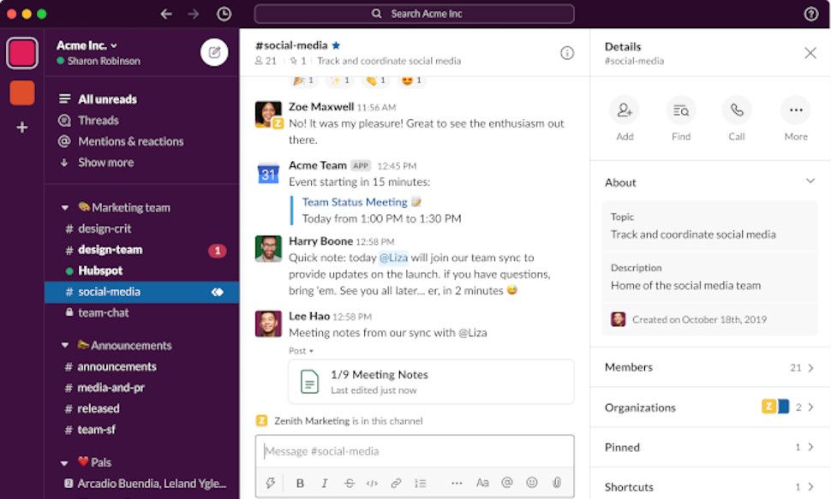This screenshot has width=831, height=499.
Task: Select the pink workspace icon
Action: pyautogui.click(x=21, y=53)
